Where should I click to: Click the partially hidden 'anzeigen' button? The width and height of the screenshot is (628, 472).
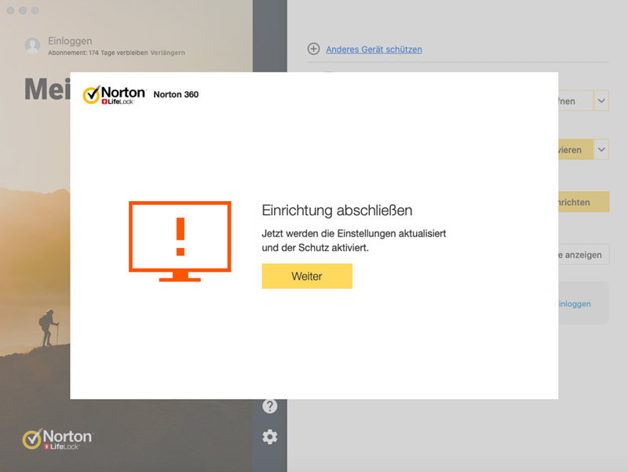tap(583, 254)
